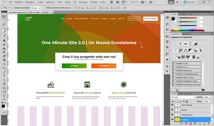
Task: Toggle Quick Mask mode icon
Action: [x=4, y=112]
